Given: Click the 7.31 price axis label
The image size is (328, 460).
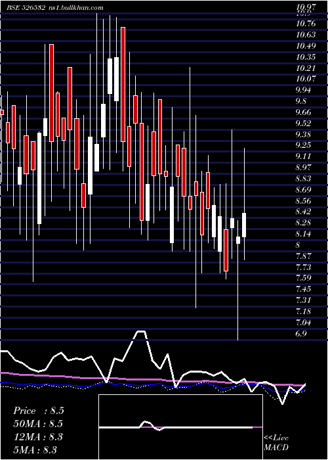Looking at the screenshot, I should point(303,300).
